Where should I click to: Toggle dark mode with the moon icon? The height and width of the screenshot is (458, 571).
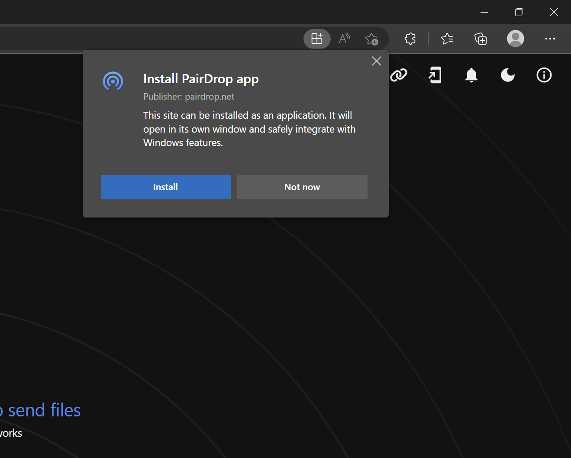point(507,75)
